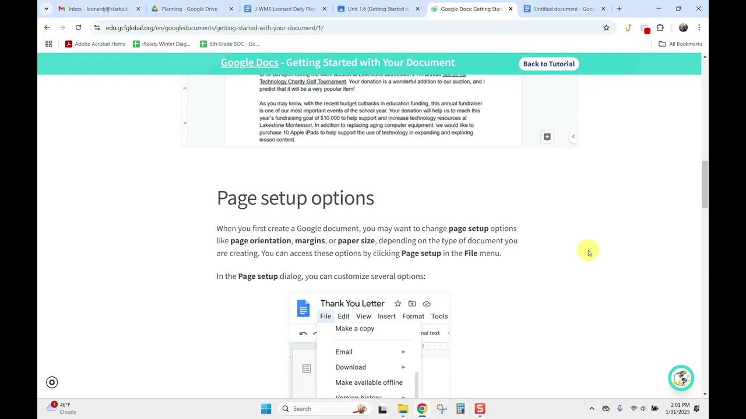Screen dimensions: 746x419
Task: Collapse the document side panel arrow
Action: click(573, 137)
